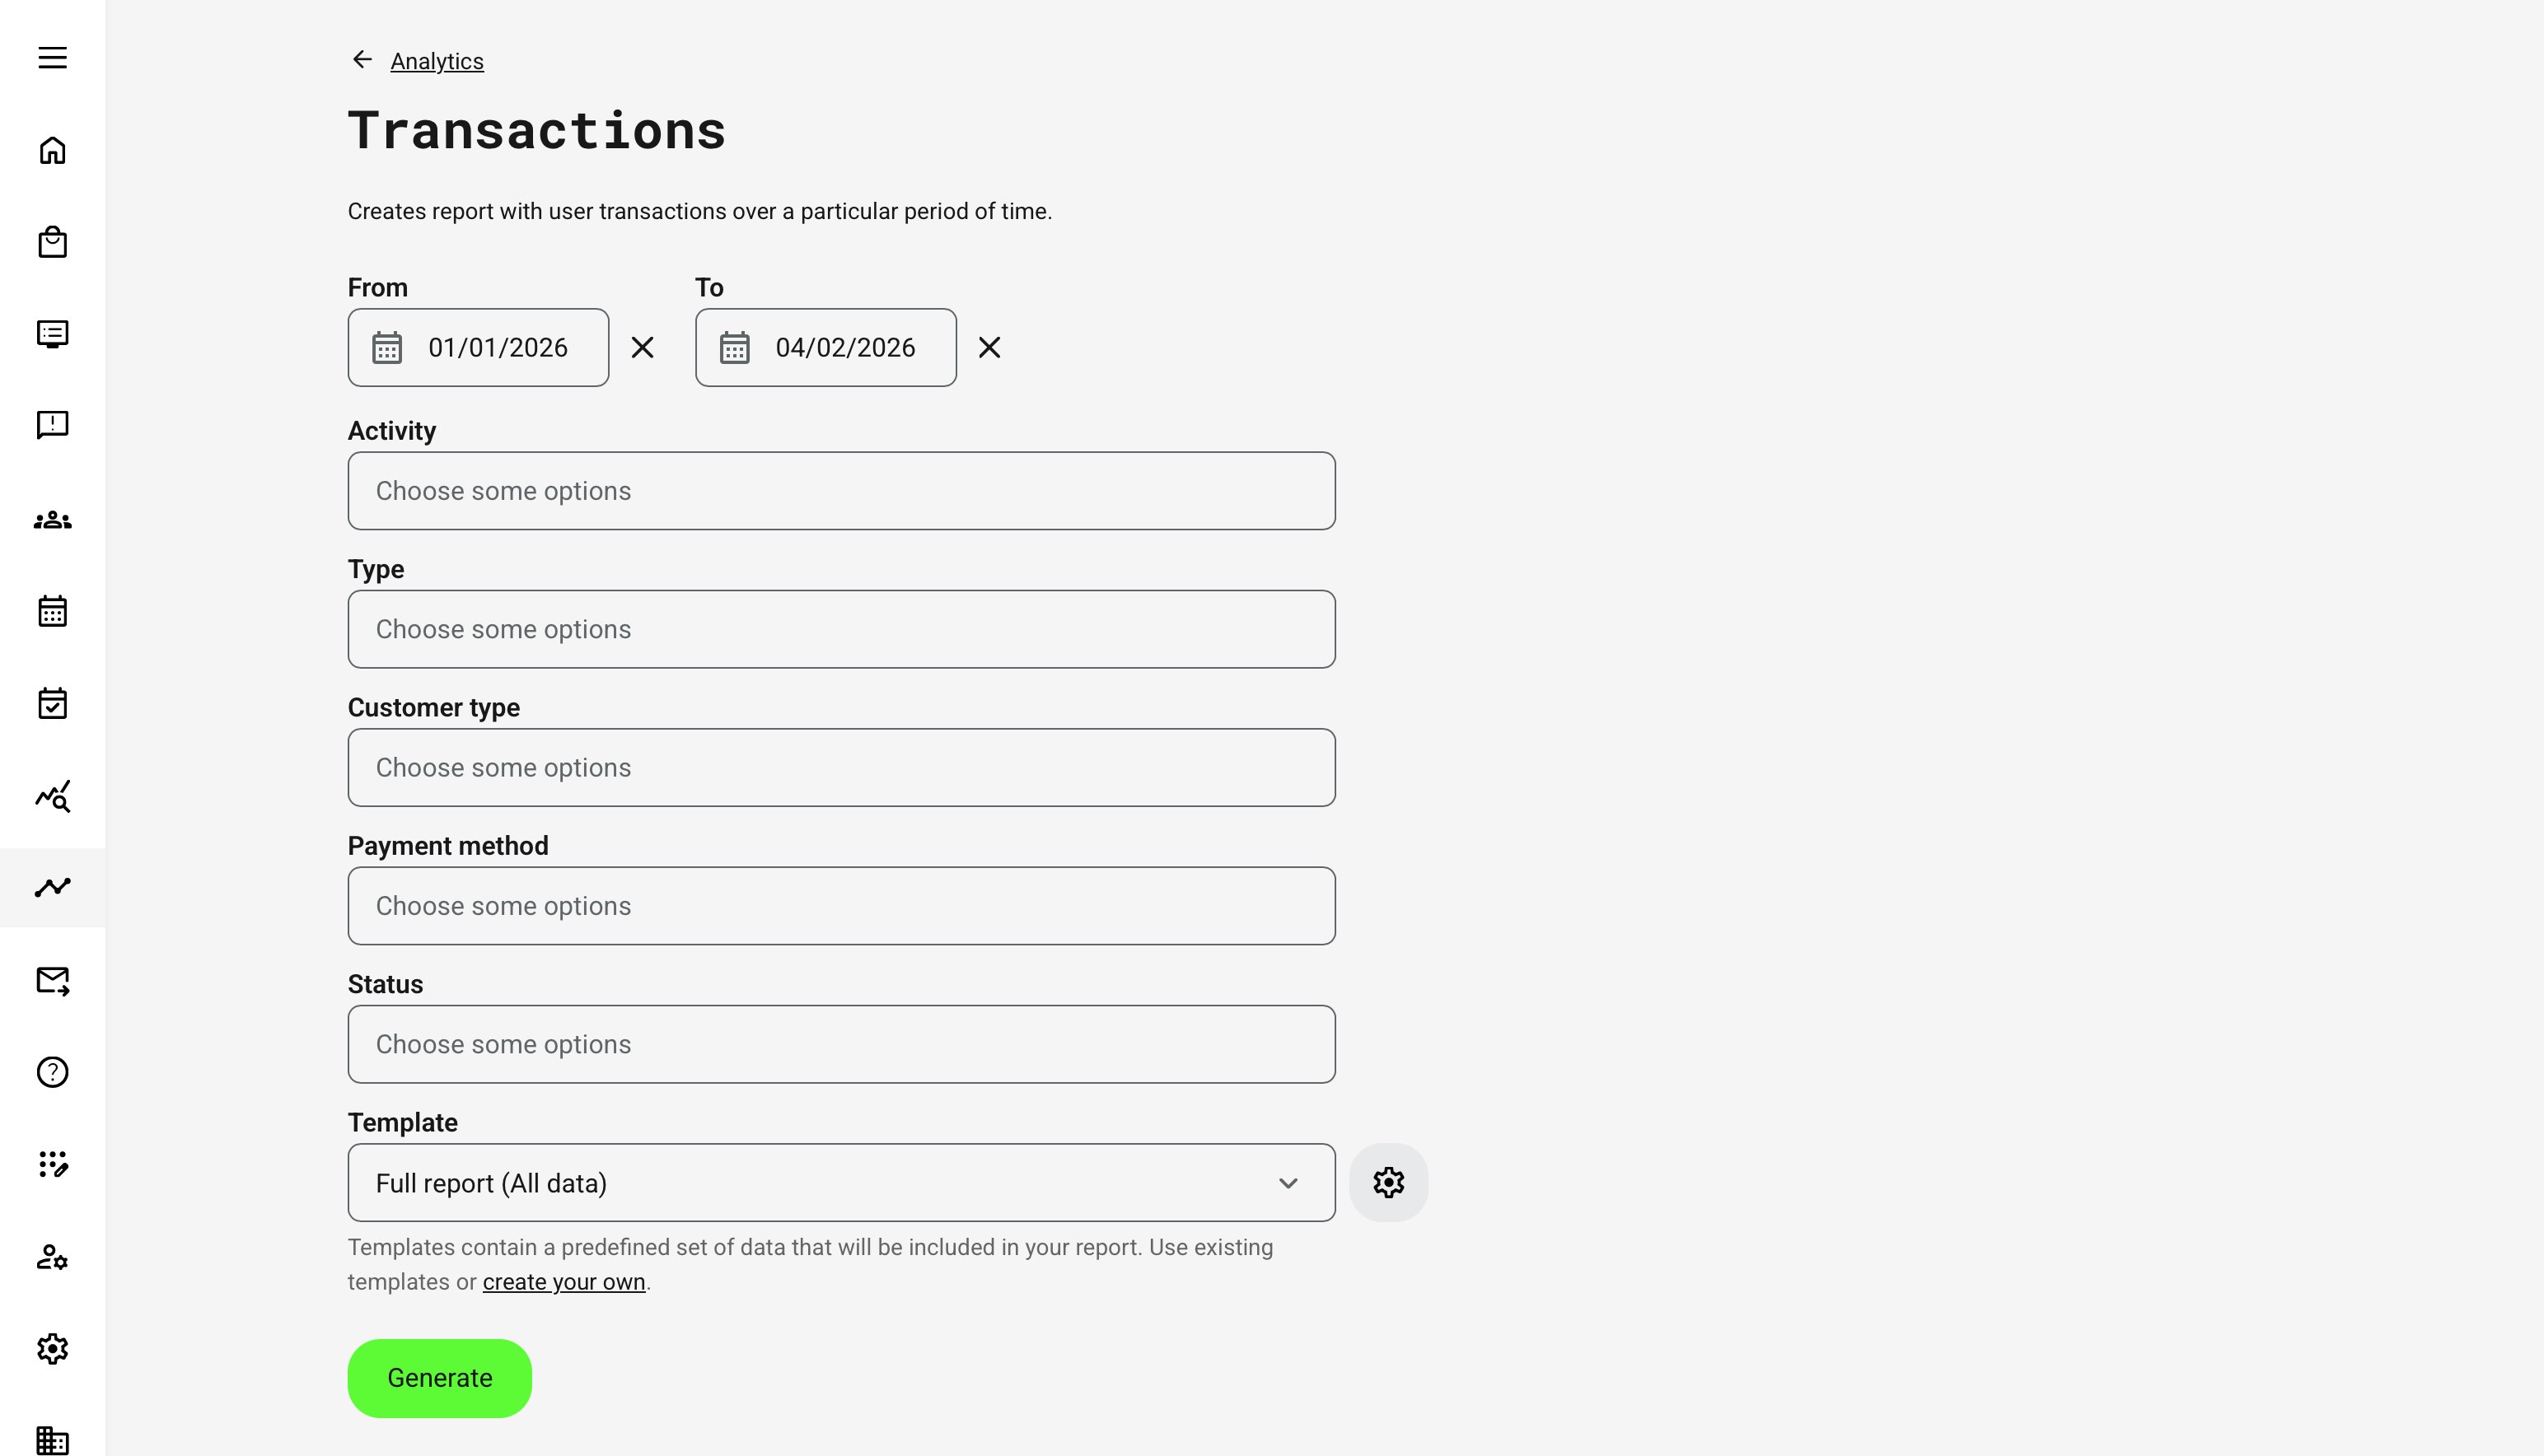The width and height of the screenshot is (2544, 1456).
Task: Select the trend line analytics icon
Action: click(x=52, y=886)
